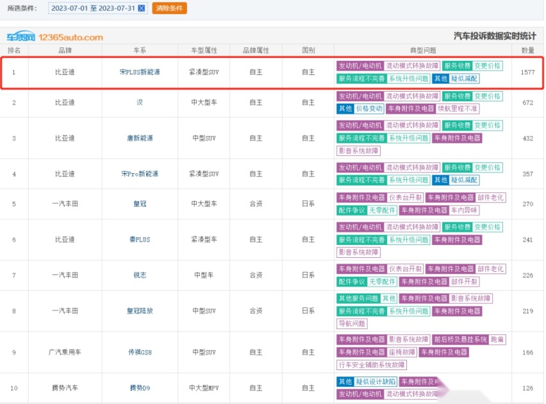Open the 唐新能源 series link

(x=140, y=138)
